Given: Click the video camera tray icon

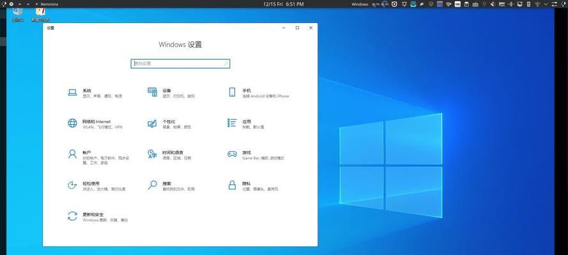Looking at the screenshot, I should point(449,4).
